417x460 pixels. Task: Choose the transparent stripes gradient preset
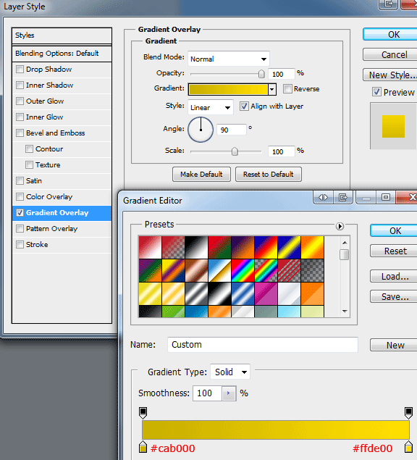(289, 270)
